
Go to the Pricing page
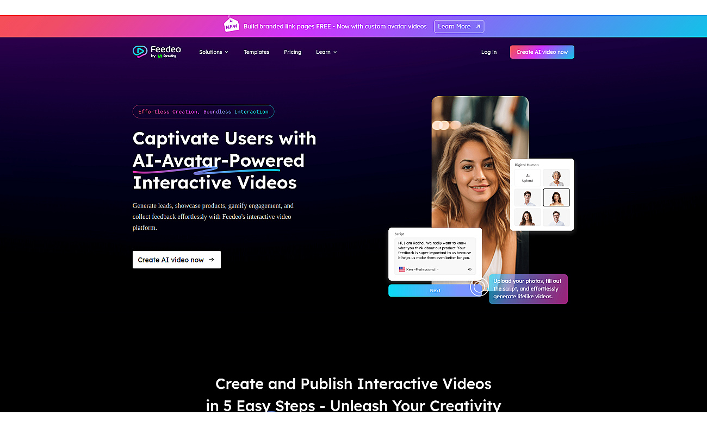coord(293,52)
